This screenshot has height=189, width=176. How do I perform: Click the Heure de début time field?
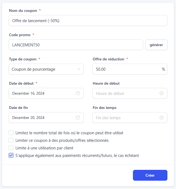(x=130, y=93)
